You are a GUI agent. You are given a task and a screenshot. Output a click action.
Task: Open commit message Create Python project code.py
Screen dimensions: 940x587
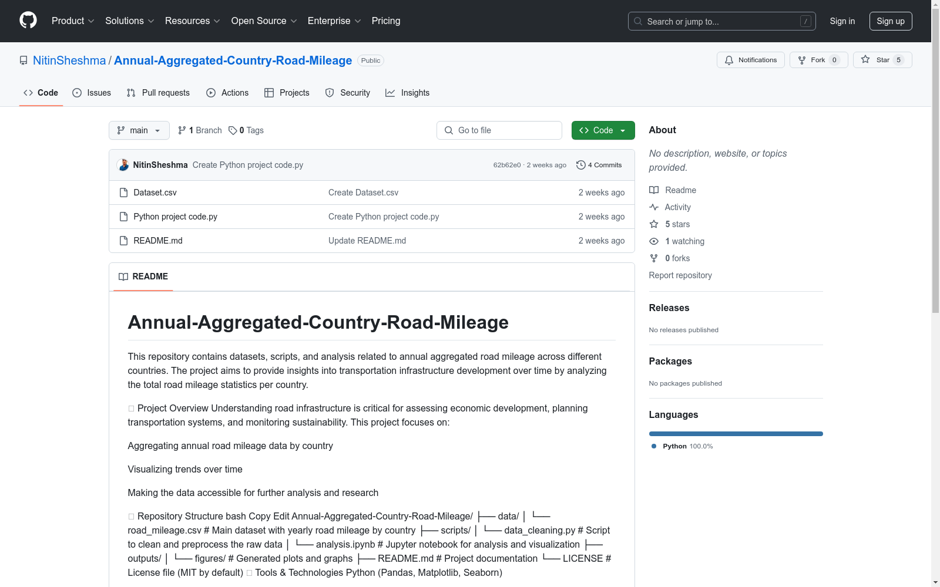248,165
